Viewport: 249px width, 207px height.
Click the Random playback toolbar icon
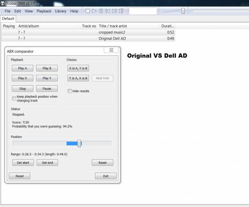(x=121, y=11)
